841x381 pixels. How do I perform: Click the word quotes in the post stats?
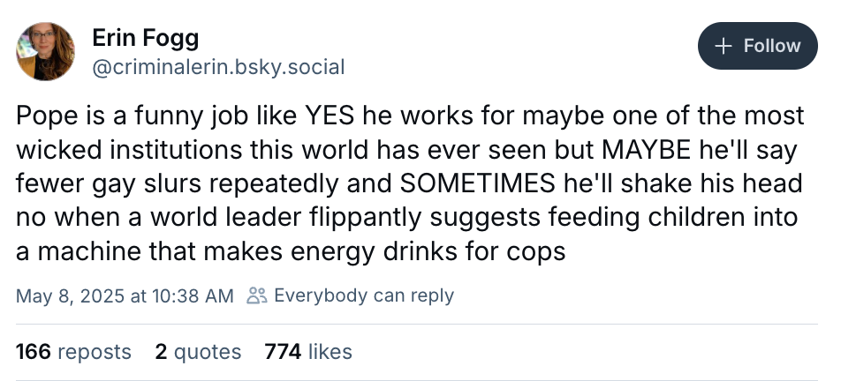coord(208,352)
